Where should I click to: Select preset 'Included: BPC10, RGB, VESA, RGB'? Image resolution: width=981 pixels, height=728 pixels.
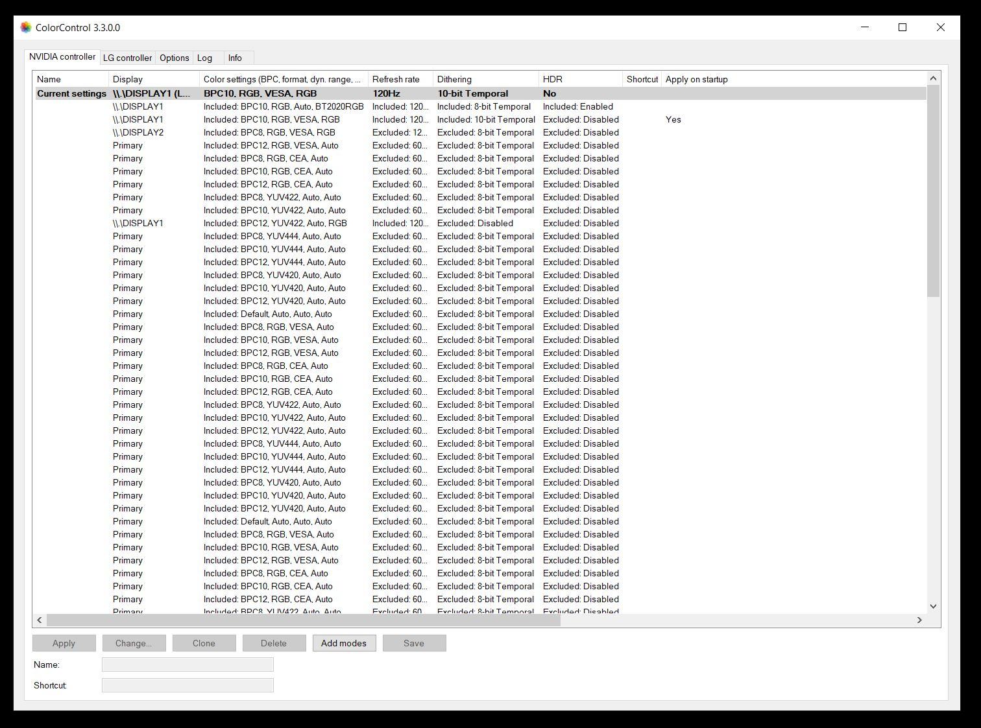click(x=271, y=119)
